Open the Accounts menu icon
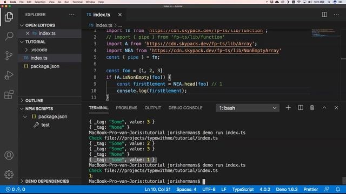Image resolution: width=346 pixels, height=194 pixels. tap(9, 155)
